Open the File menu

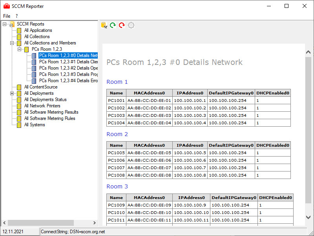(x=7, y=16)
